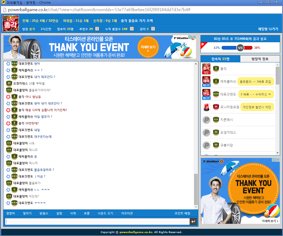Click the 모니터링요원 username in user list

click(230, 107)
